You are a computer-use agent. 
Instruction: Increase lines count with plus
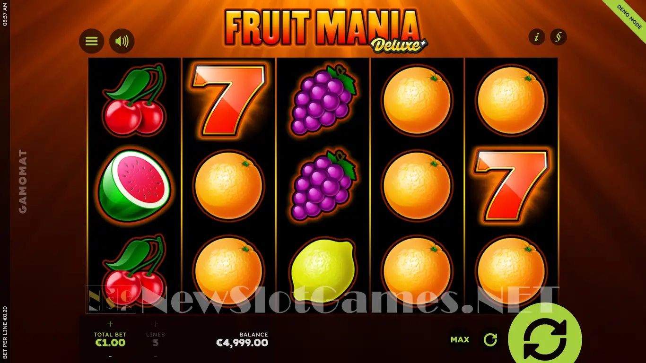[156, 324]
